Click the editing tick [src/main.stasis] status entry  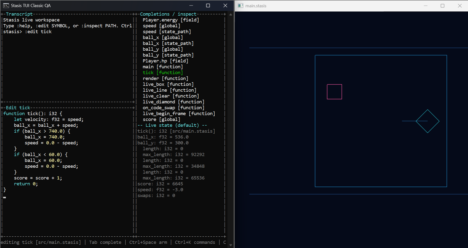(41, 242)
